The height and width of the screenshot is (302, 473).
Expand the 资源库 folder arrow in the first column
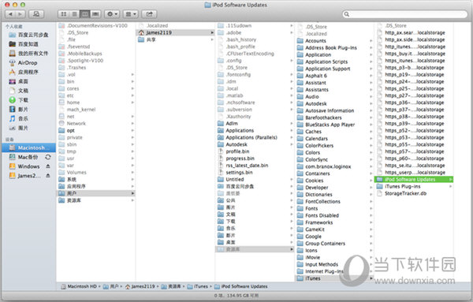[132, 200]
